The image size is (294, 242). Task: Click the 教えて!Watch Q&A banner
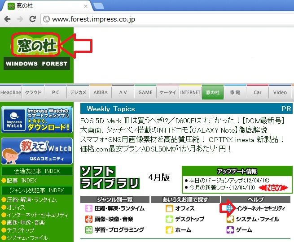[x=37, y=151]
